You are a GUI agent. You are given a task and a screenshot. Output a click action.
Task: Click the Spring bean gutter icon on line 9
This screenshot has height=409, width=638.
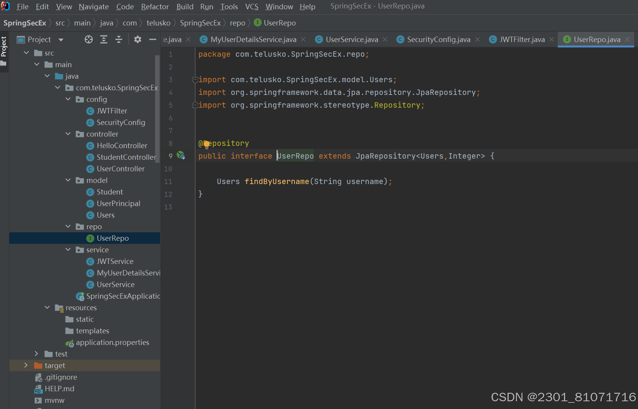181,155
